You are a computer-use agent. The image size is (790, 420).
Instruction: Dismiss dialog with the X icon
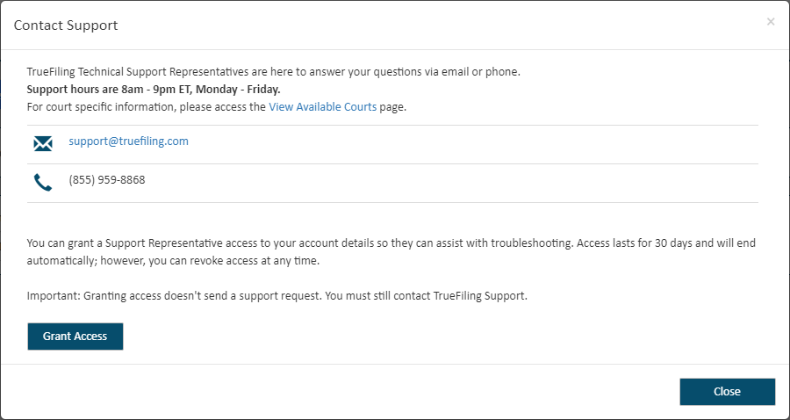pos(771,22)
